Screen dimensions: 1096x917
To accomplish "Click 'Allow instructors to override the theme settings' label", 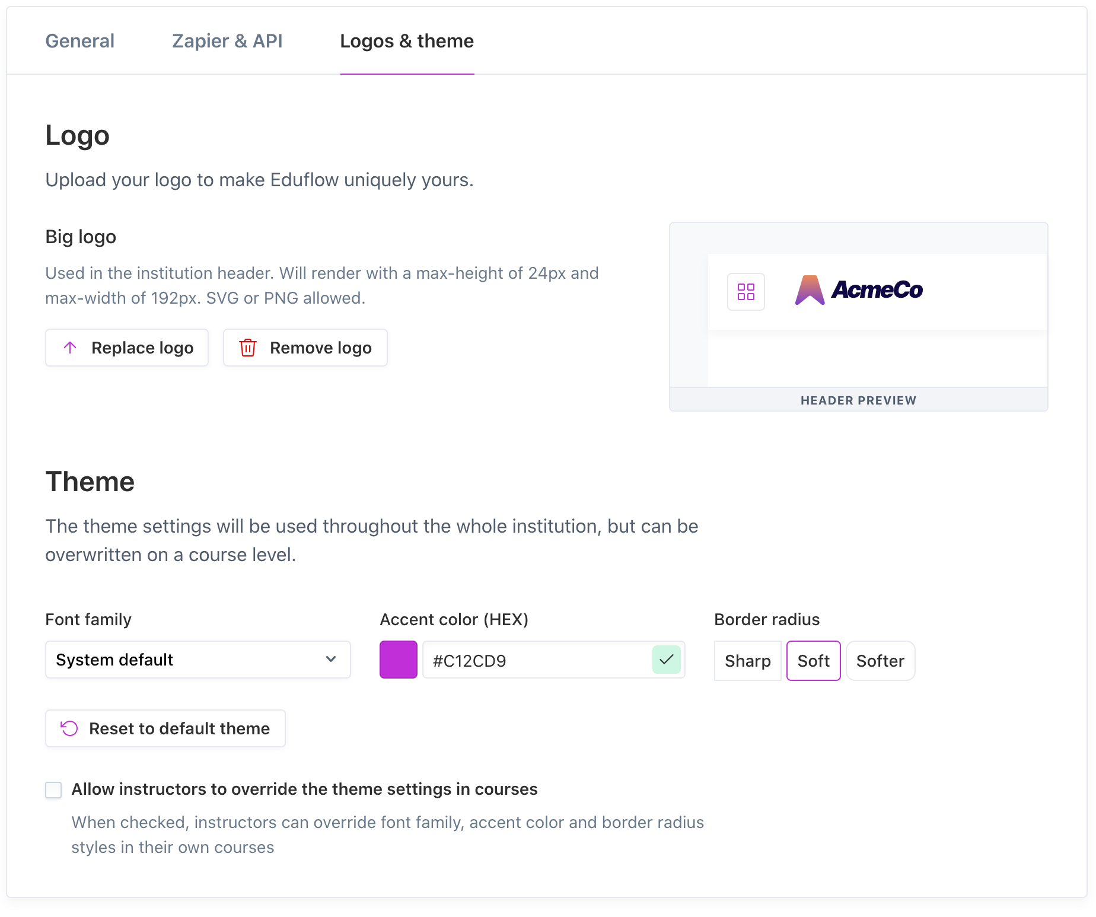I will click(x=305, y=789).
